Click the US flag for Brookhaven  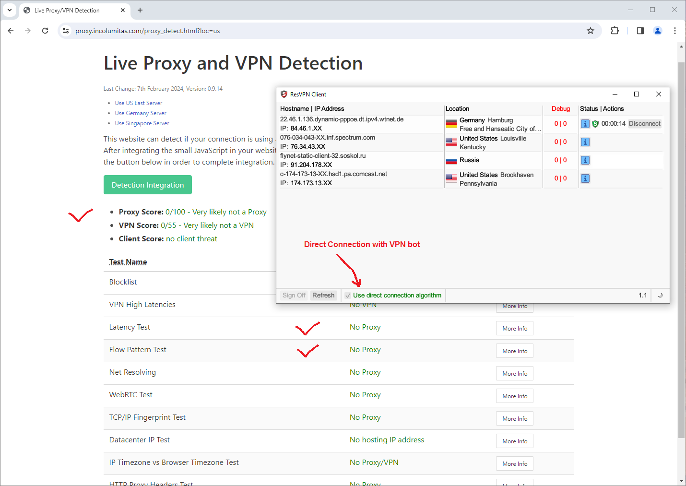pyautogui.click(x=451, y=178)
